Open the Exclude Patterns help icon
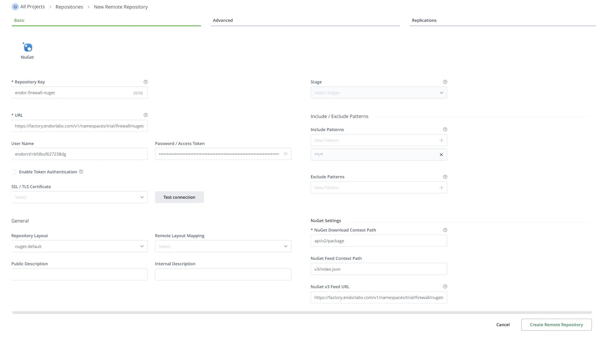Image resolution: width=596 pixels, height=339 pixels. coord(445,177)
